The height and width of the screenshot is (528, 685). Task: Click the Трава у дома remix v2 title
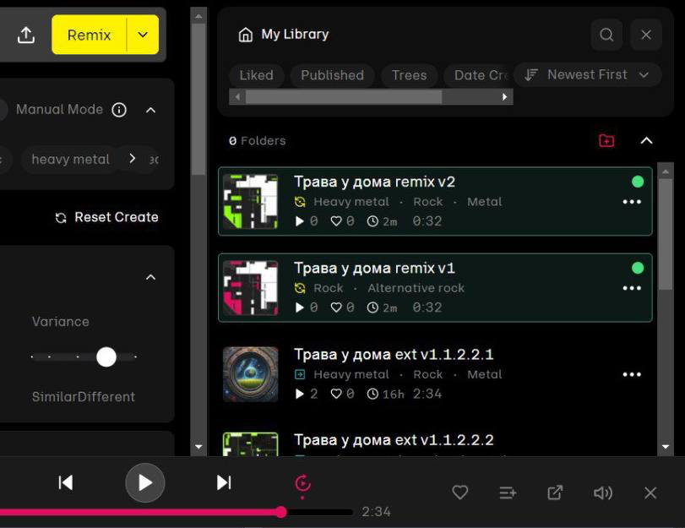point(374,182)
